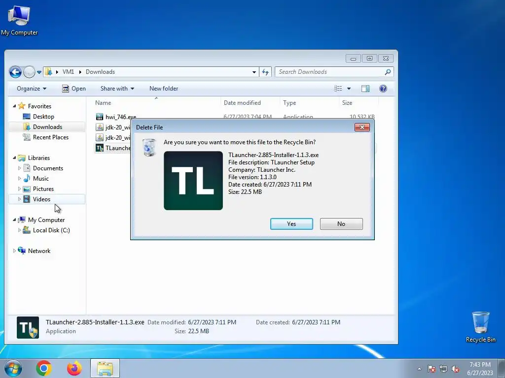Screen dimensions: 505x378
Task: Select the hwi_746.exe file
Action: click(120, 117)
